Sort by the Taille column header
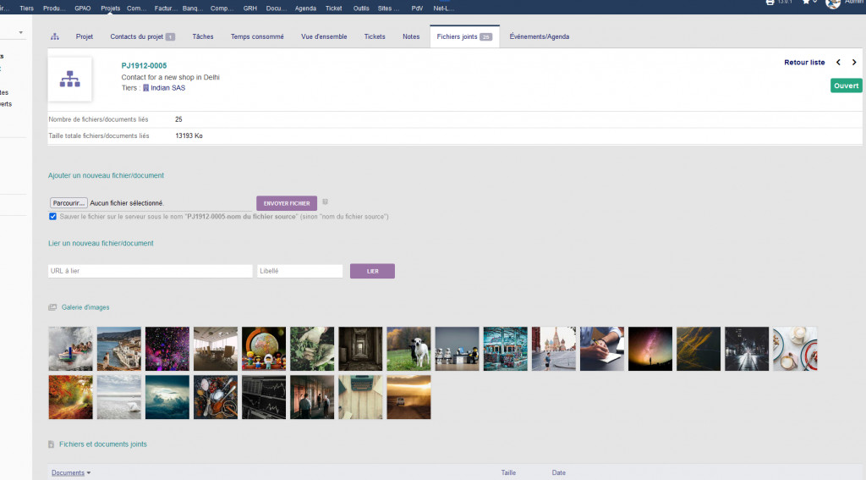Screen dimensions: 866x480 [x=508, y=473]
